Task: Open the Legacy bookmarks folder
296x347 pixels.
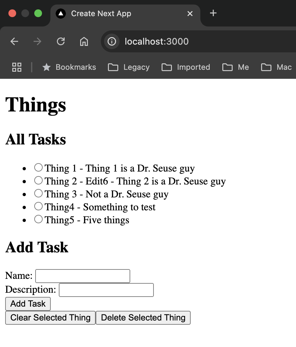Action: [x=129, y=67]
